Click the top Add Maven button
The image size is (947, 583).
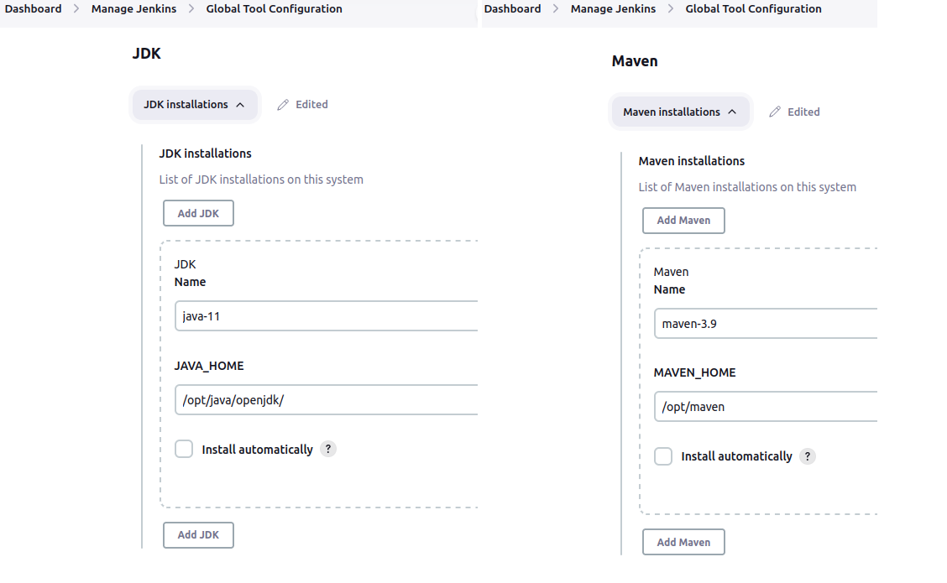coord(683,221)
